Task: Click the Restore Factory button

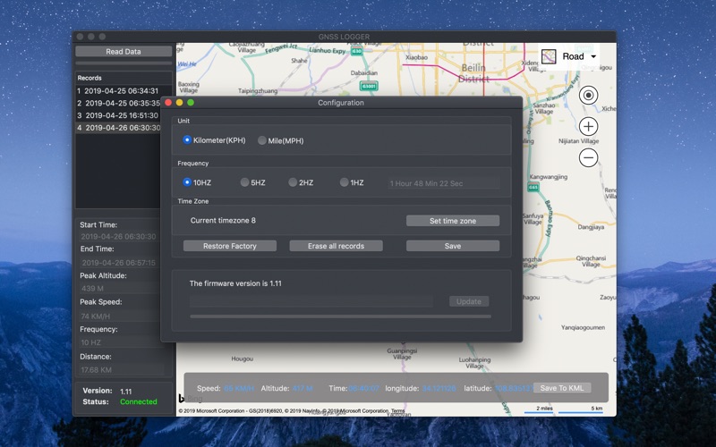Action: pos(230,246)
